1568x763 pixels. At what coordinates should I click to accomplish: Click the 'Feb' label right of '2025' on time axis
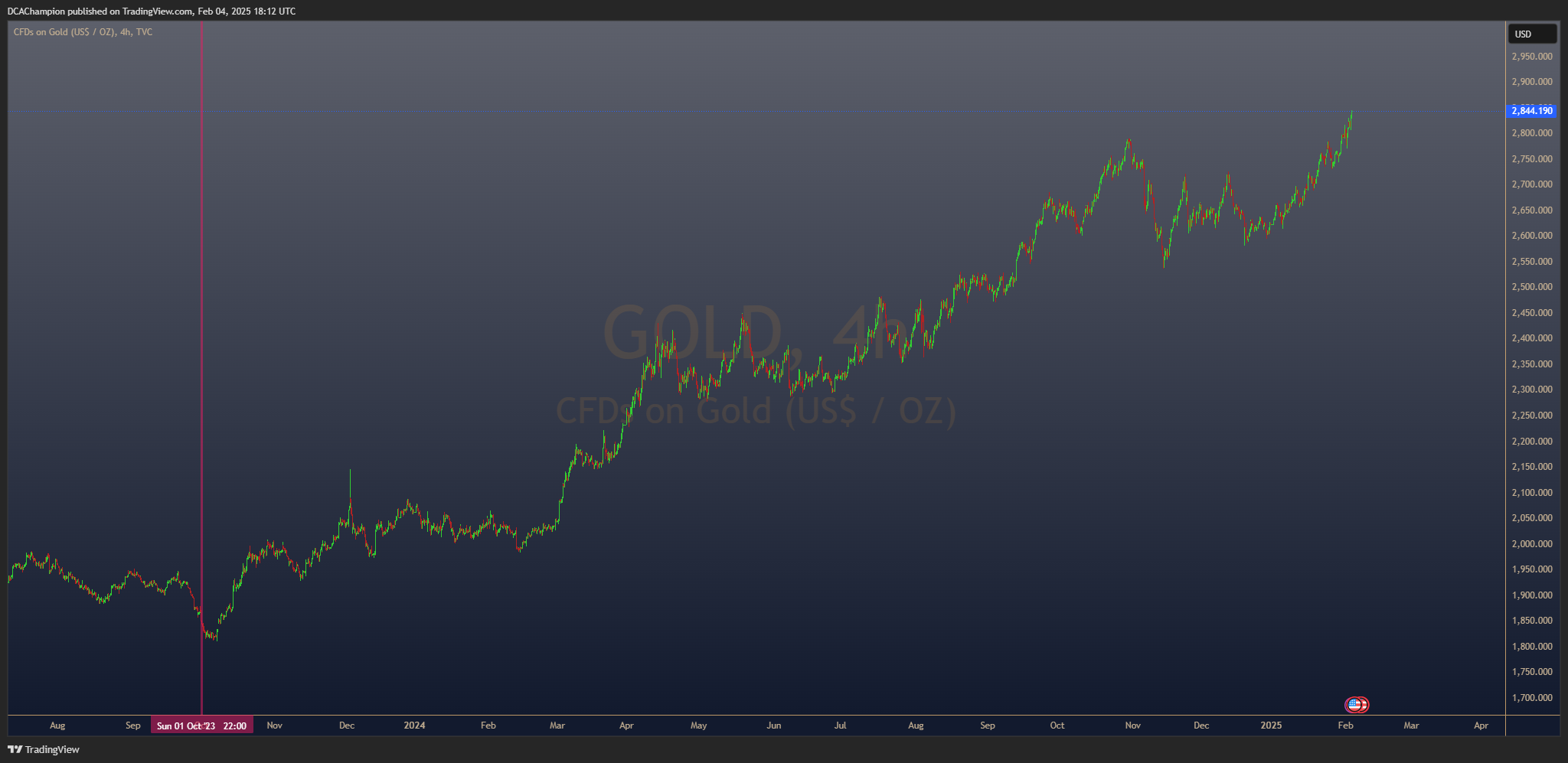tap(1345, 726)
